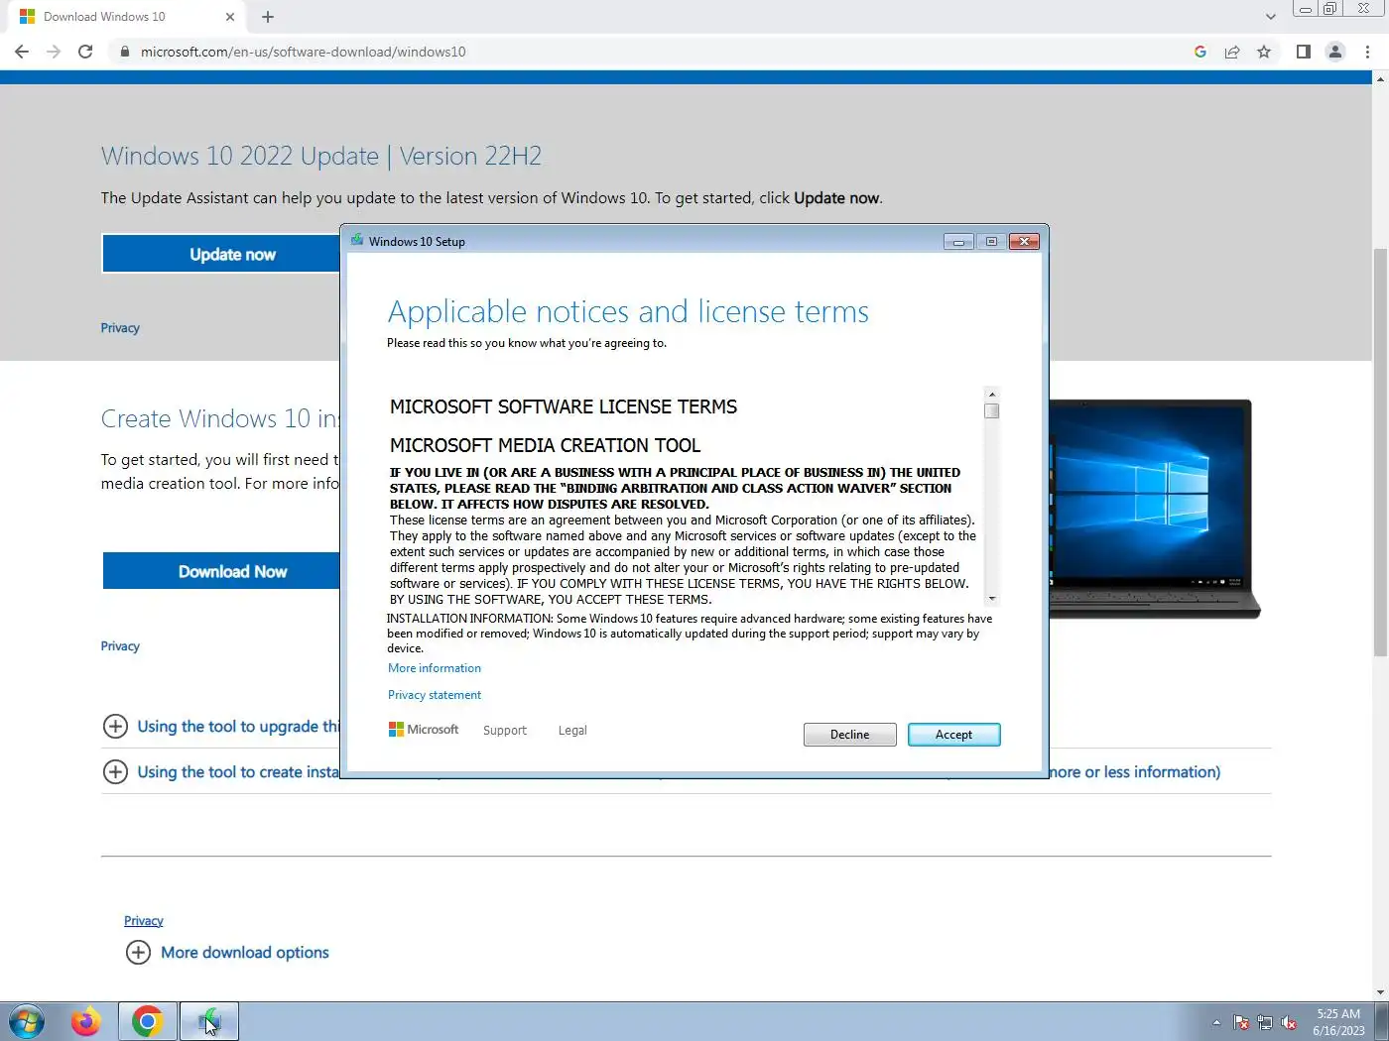The height and width of the screenshot is (1041, 1389).
Task: Switch to Chrome in the taskbar
Action: pyautogui.click(x=148, y=1021)
